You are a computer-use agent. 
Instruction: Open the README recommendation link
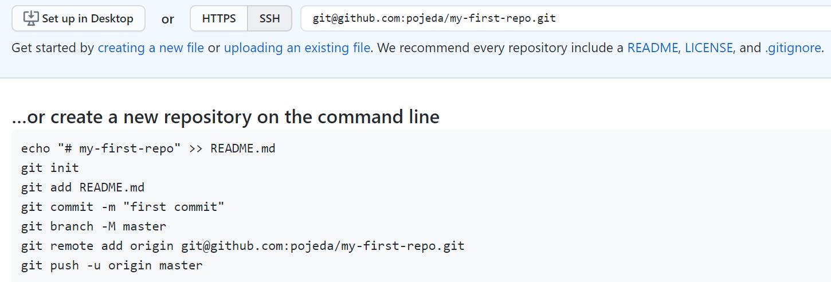point(652,48)
